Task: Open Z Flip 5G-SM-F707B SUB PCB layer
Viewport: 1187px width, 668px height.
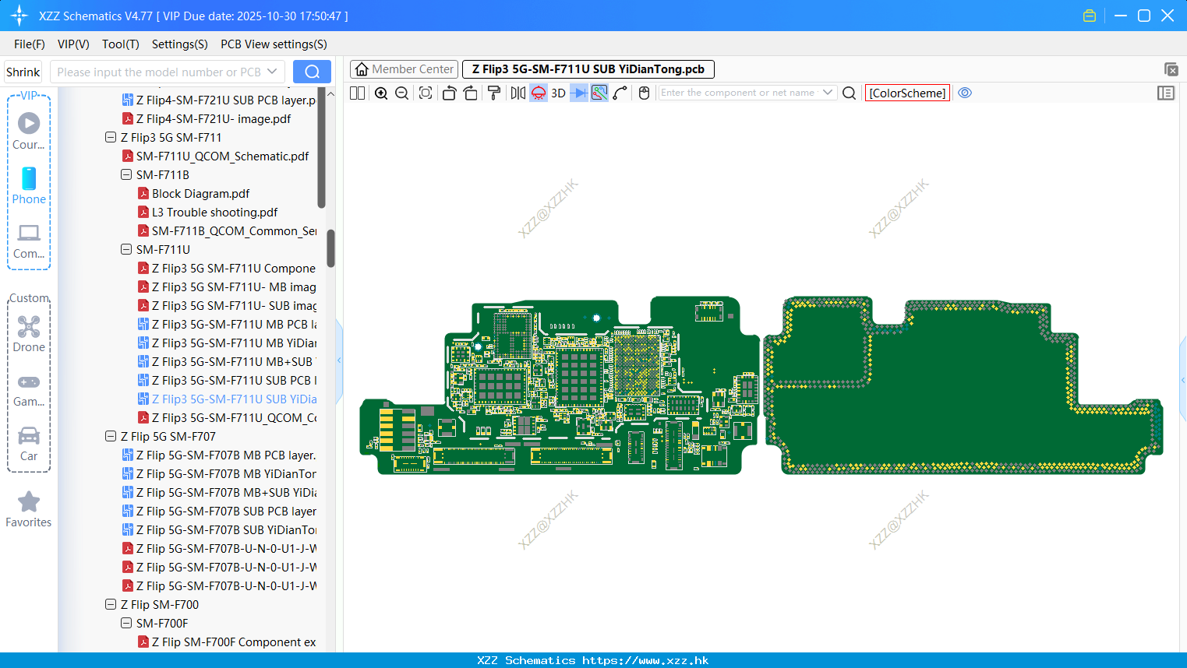Action: click(219, 511)
